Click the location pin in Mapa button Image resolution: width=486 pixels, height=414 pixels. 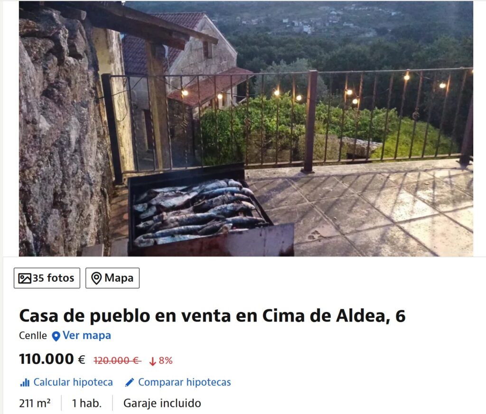(x=96, y=278)
